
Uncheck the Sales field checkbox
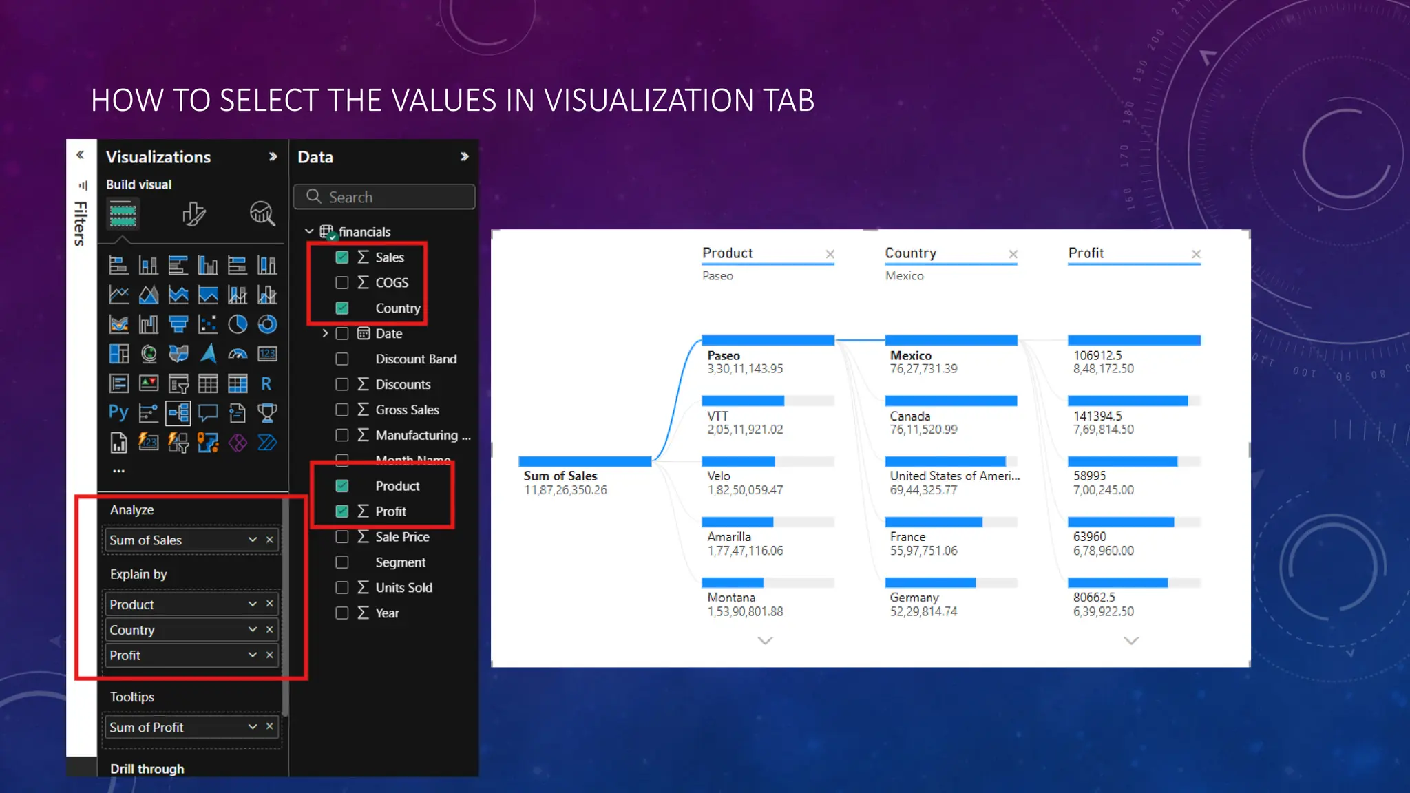342,257
